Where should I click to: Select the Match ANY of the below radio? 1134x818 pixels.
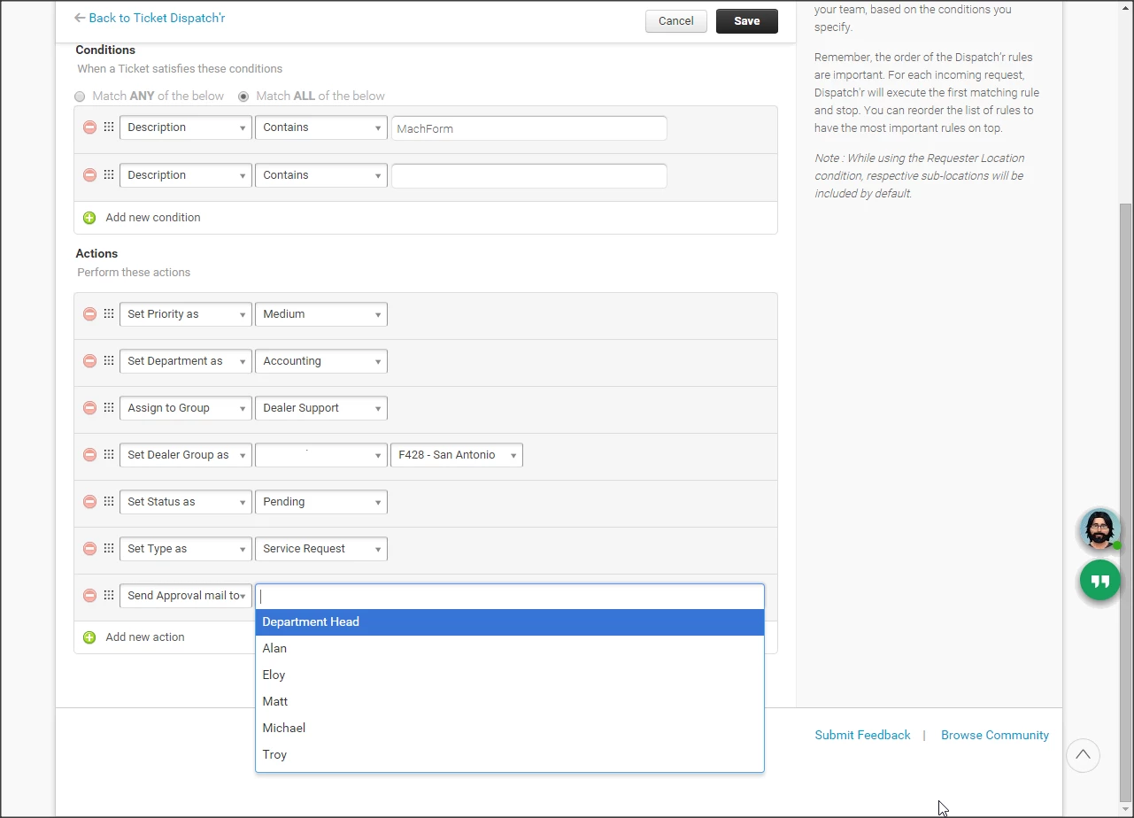tap(80, 96)
